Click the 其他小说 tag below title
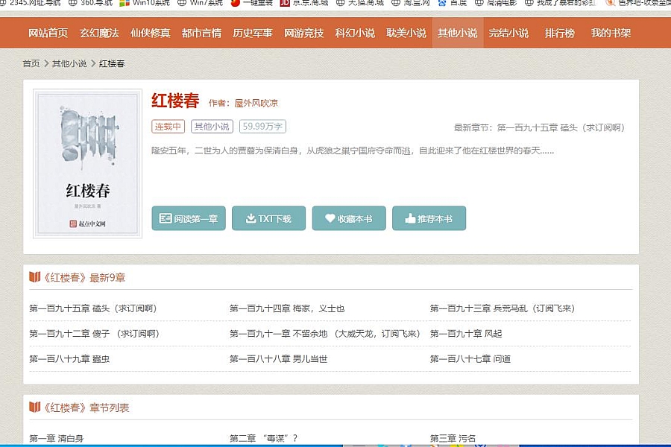This screenshot has height=447, width=671. tap(212, 127)
